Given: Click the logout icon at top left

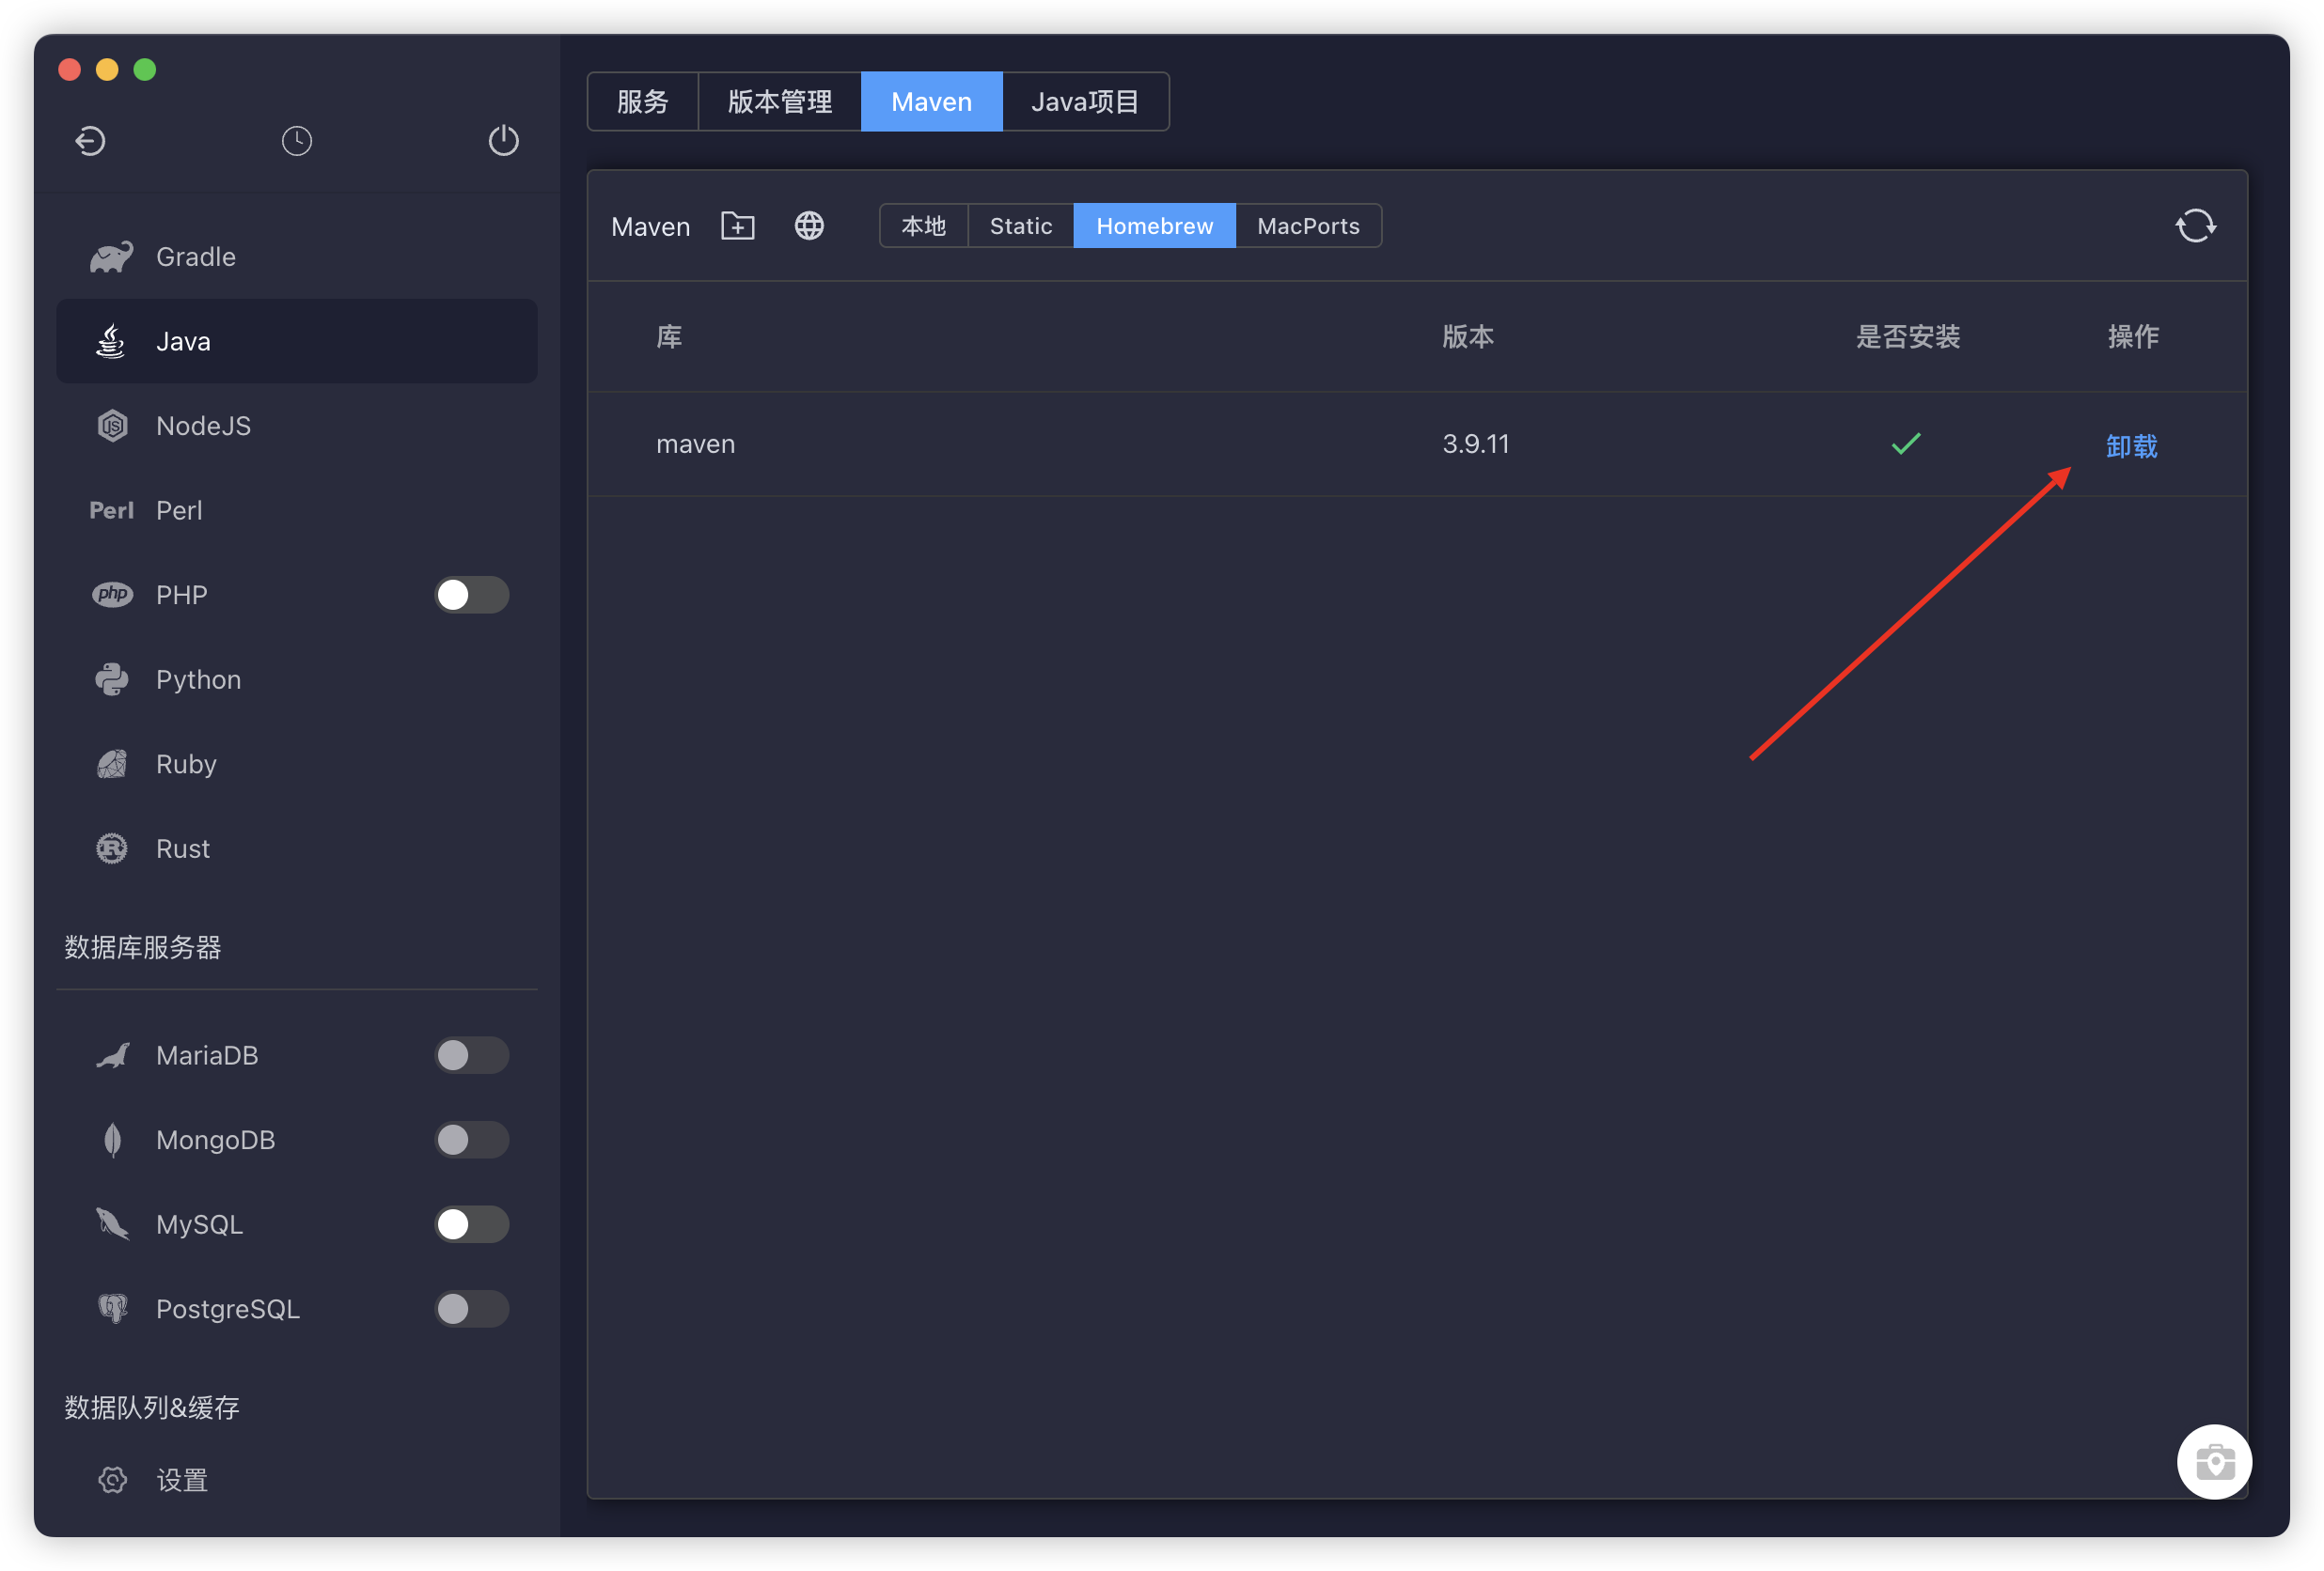Looking at the screenshot, I should pos(90,141).
